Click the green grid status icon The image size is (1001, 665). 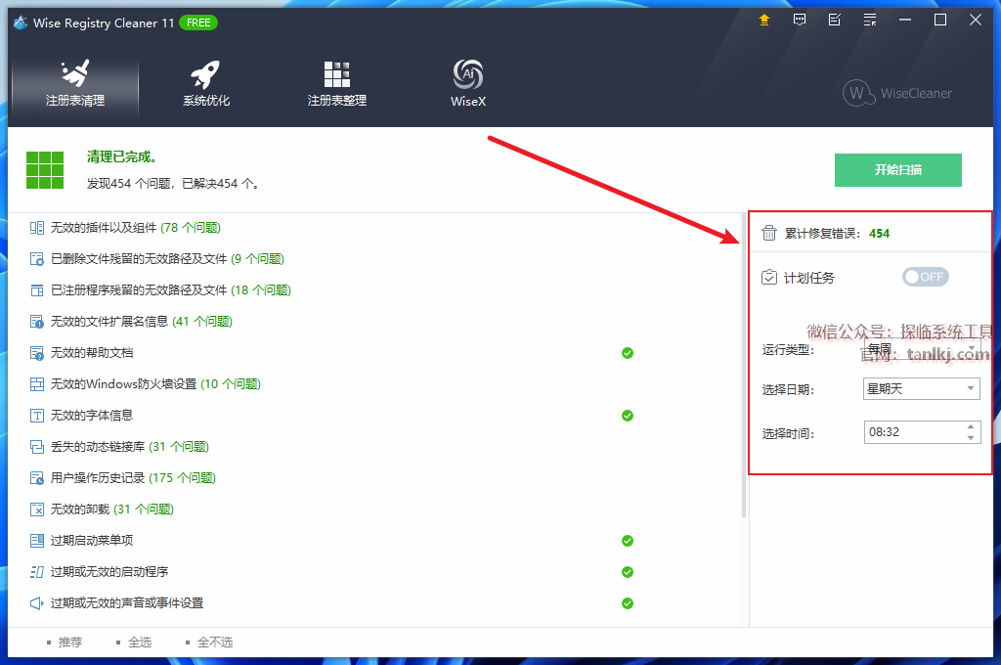(45, 170)
